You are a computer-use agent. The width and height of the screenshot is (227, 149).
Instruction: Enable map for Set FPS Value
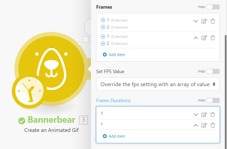click(x=213, y=72)
